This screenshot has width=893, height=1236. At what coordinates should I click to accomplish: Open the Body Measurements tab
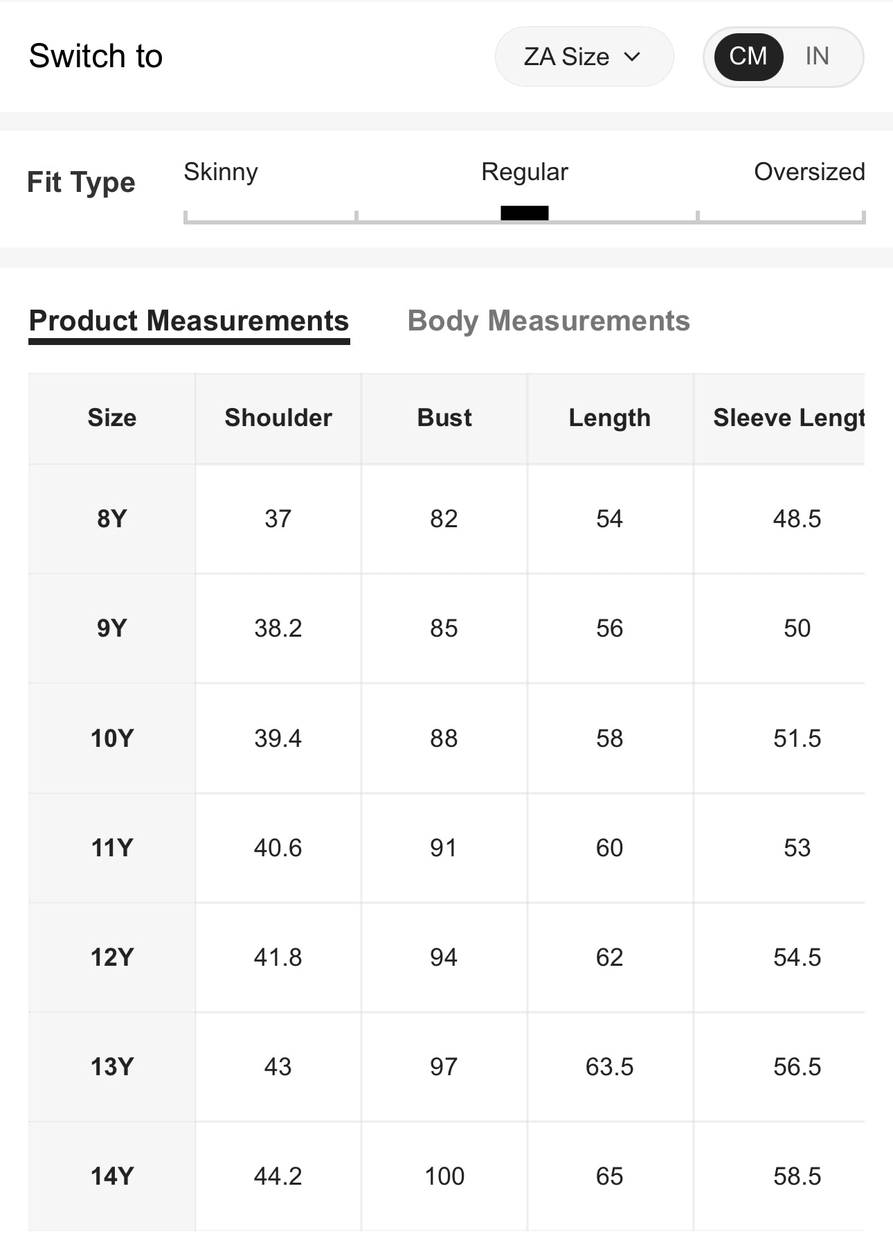click(x=548, y=321)
